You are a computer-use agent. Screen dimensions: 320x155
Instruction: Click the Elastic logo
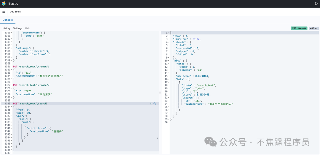coord(4,4)
